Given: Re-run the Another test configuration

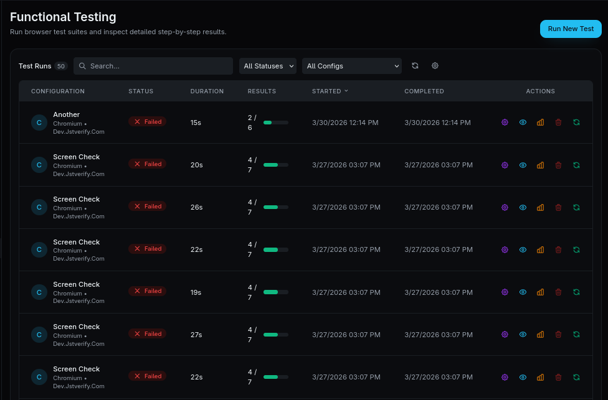Looking at the screenshot, I should (576, 123).
